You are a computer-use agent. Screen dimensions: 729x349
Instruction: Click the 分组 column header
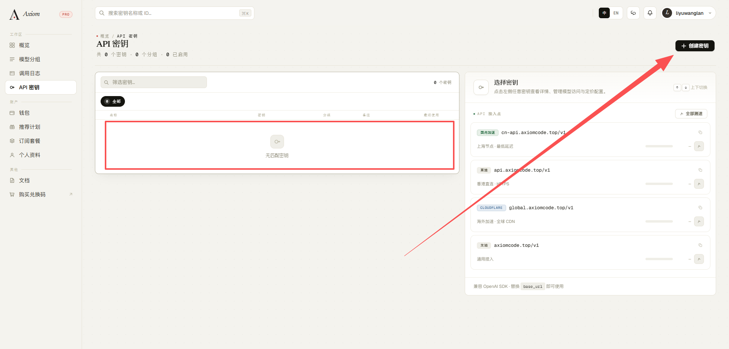point(327,115)
